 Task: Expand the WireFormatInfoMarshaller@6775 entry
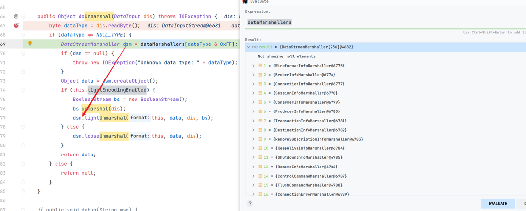pyautogui.click(x=254, y=66)
